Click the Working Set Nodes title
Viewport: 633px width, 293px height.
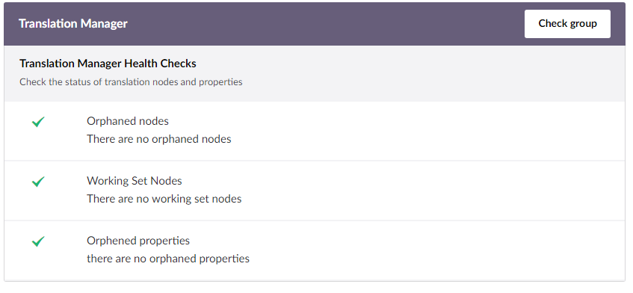pyautogui.click(x=134, y=181)
